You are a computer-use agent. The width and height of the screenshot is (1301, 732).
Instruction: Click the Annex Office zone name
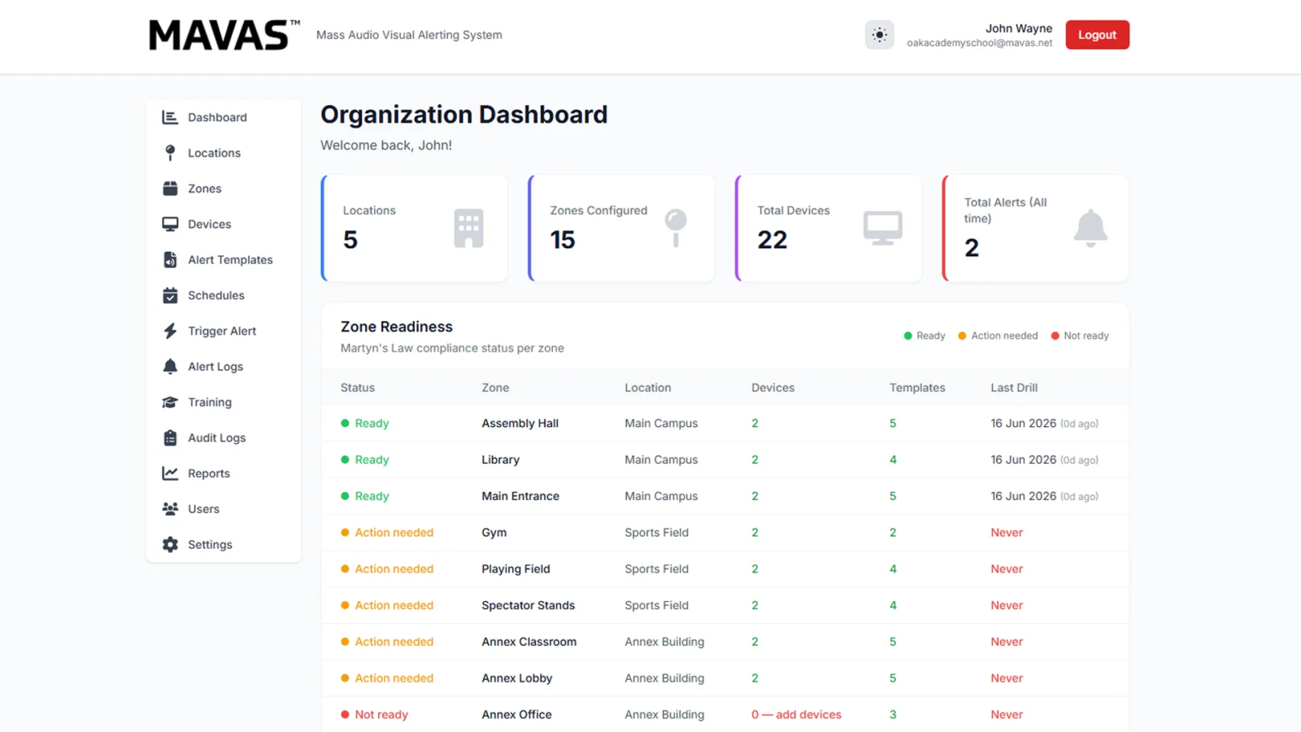pyautogui.click(x=517, y=715)
